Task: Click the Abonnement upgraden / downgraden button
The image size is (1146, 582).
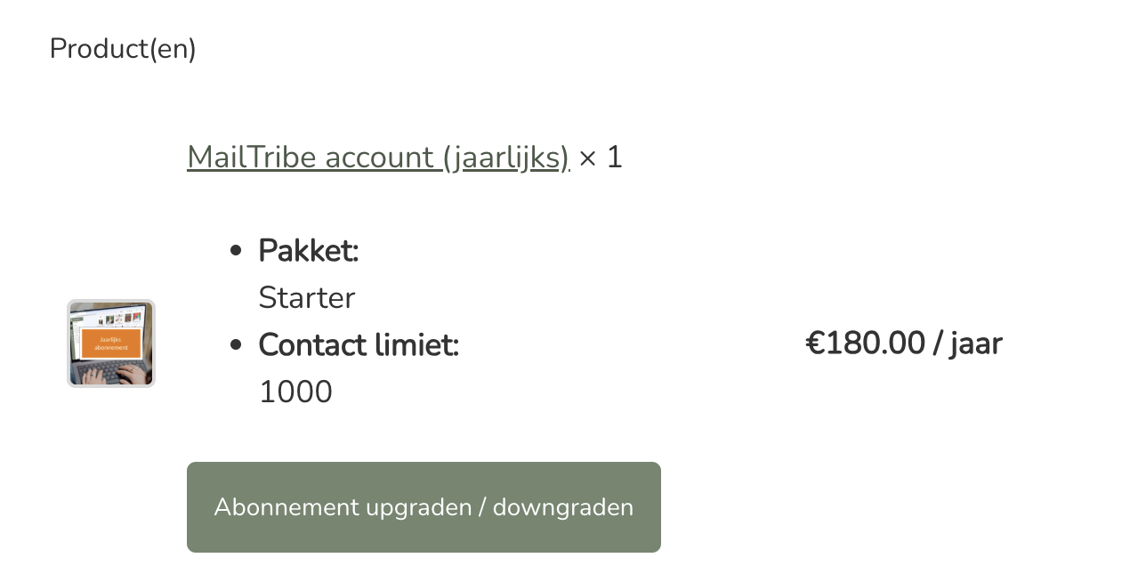Action: [x=424, y=506]
